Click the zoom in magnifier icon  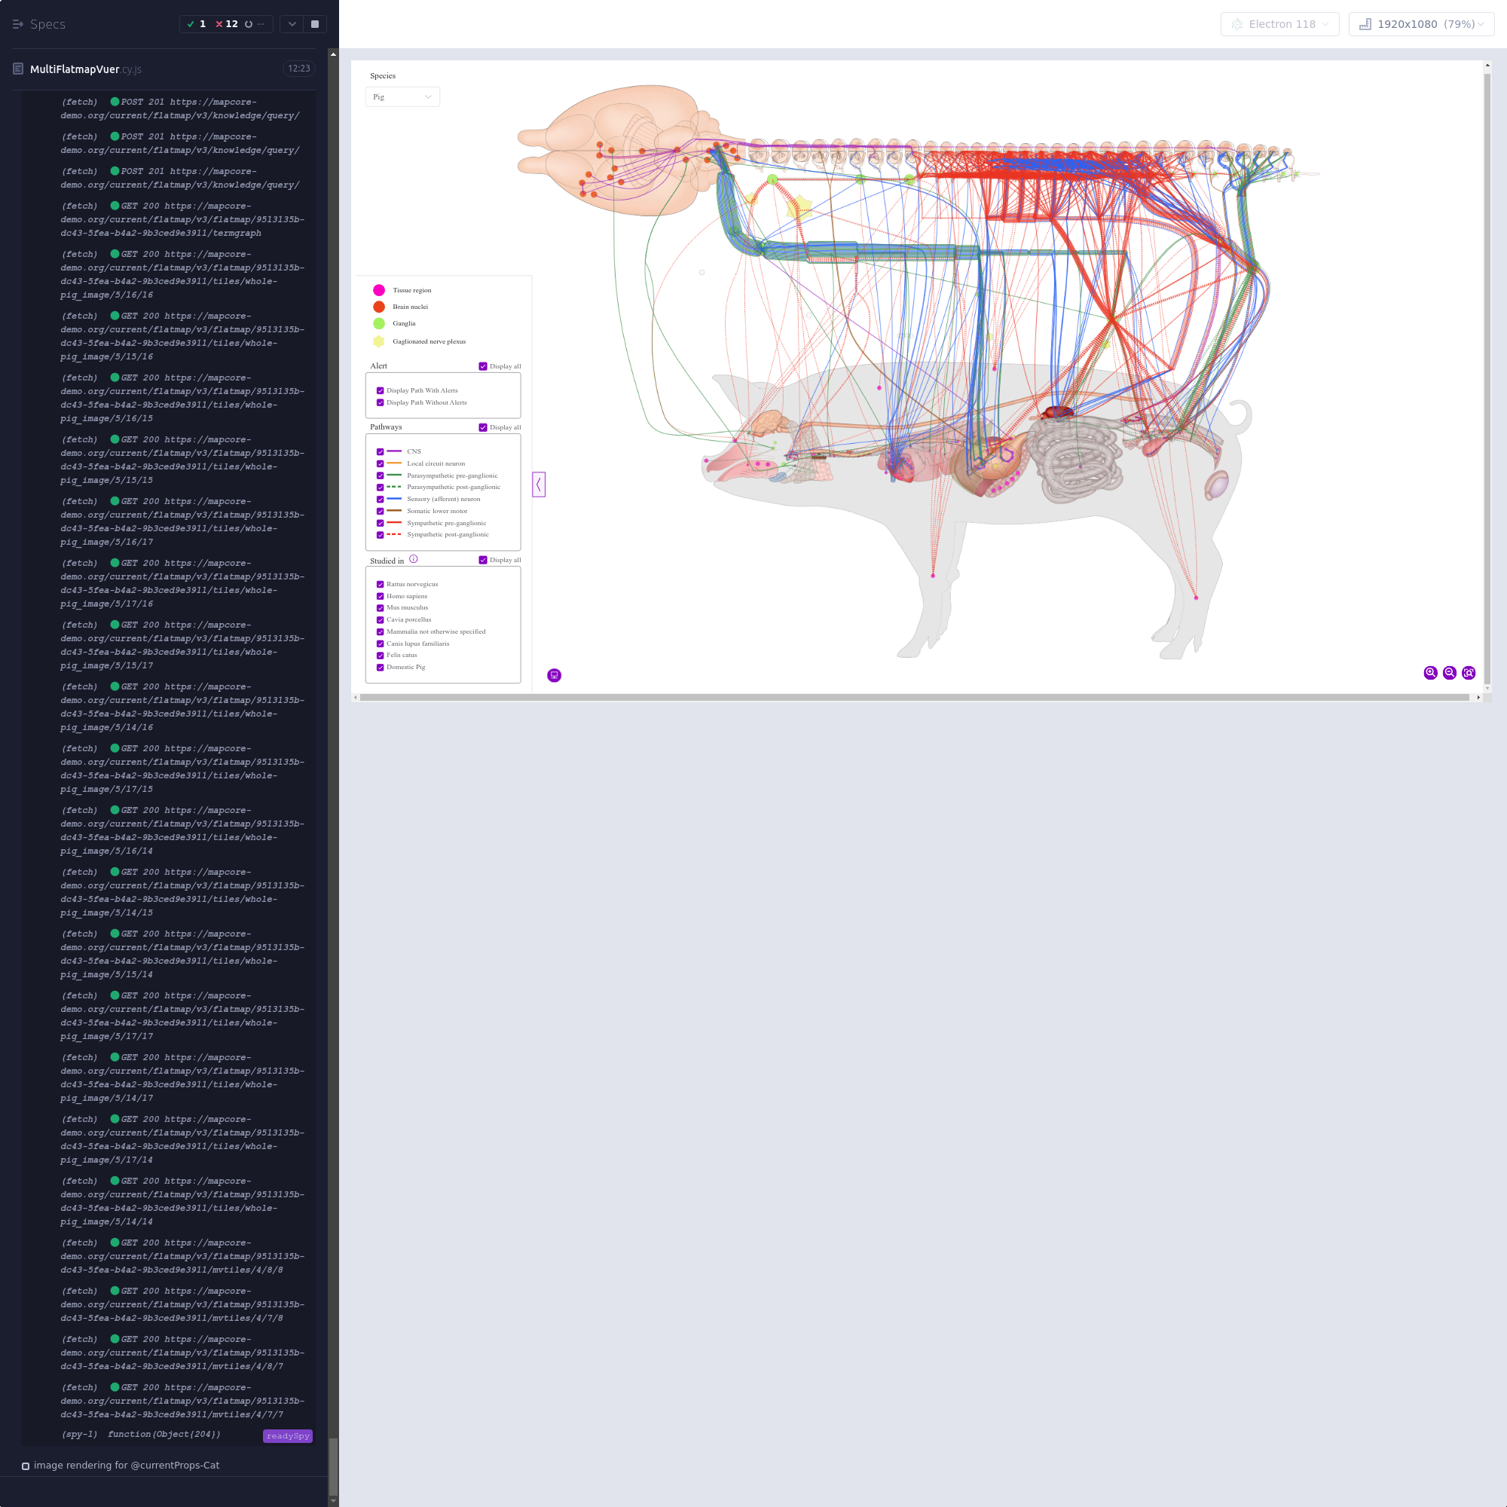1430,672
